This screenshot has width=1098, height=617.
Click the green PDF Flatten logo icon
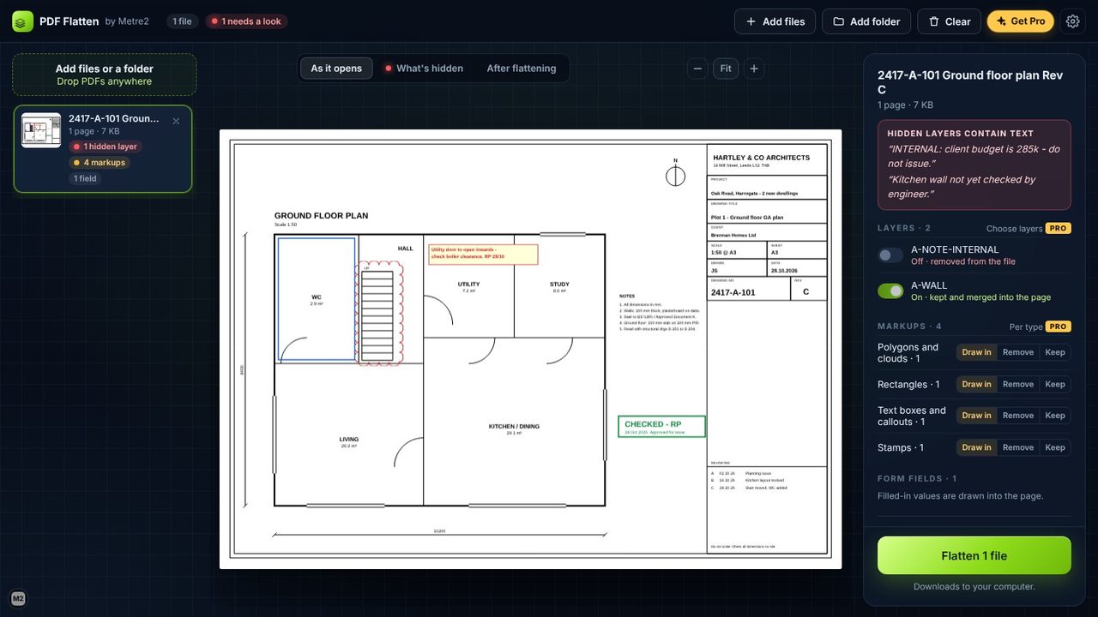(22, 21)
